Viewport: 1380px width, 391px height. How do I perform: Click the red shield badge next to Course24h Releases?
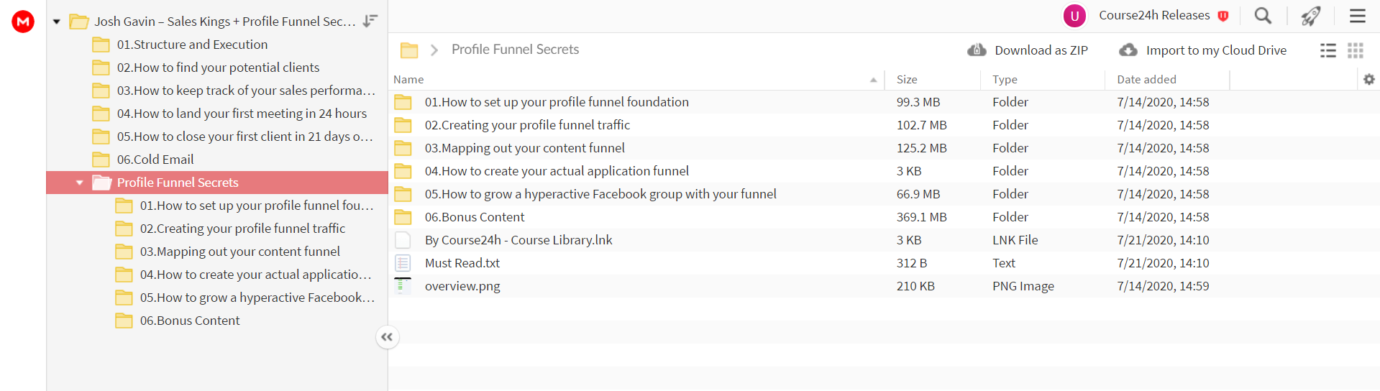(x=1223, y=16)
